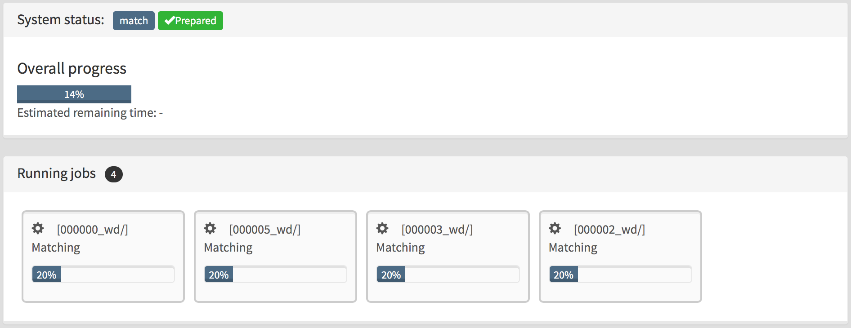Click the blue match status badge

coord(134,21)
